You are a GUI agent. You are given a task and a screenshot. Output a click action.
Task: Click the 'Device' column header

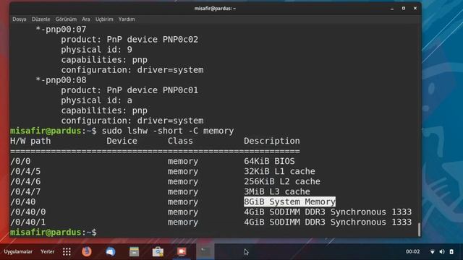[x=122, y=141]
